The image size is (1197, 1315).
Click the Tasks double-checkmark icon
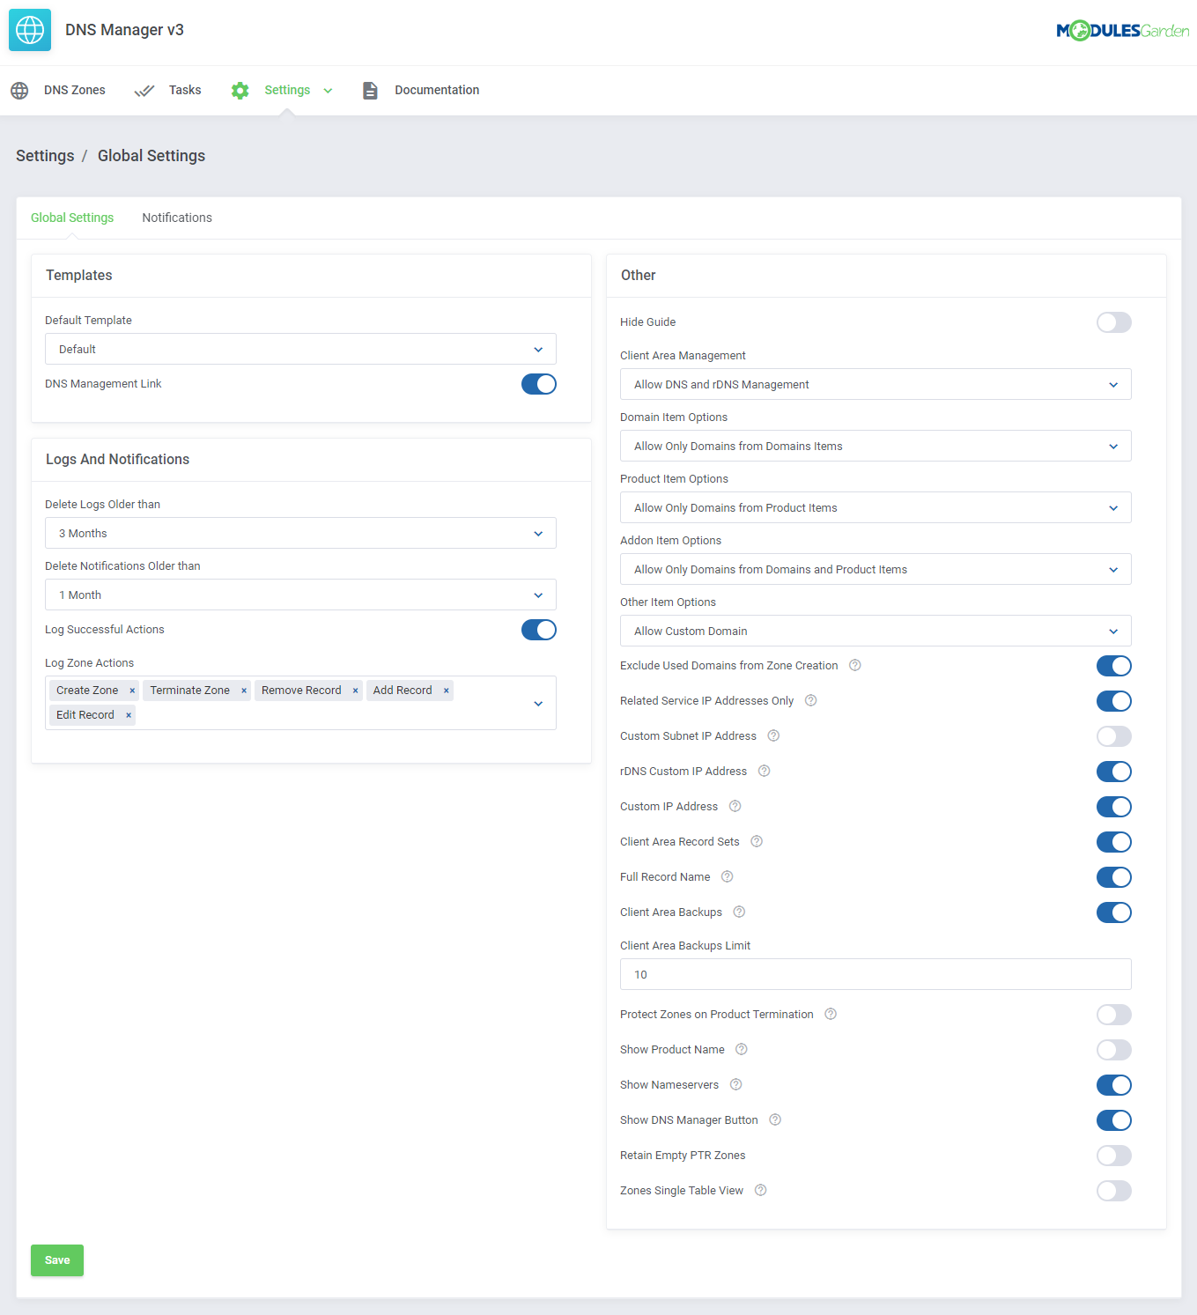(x=144, y=91)
